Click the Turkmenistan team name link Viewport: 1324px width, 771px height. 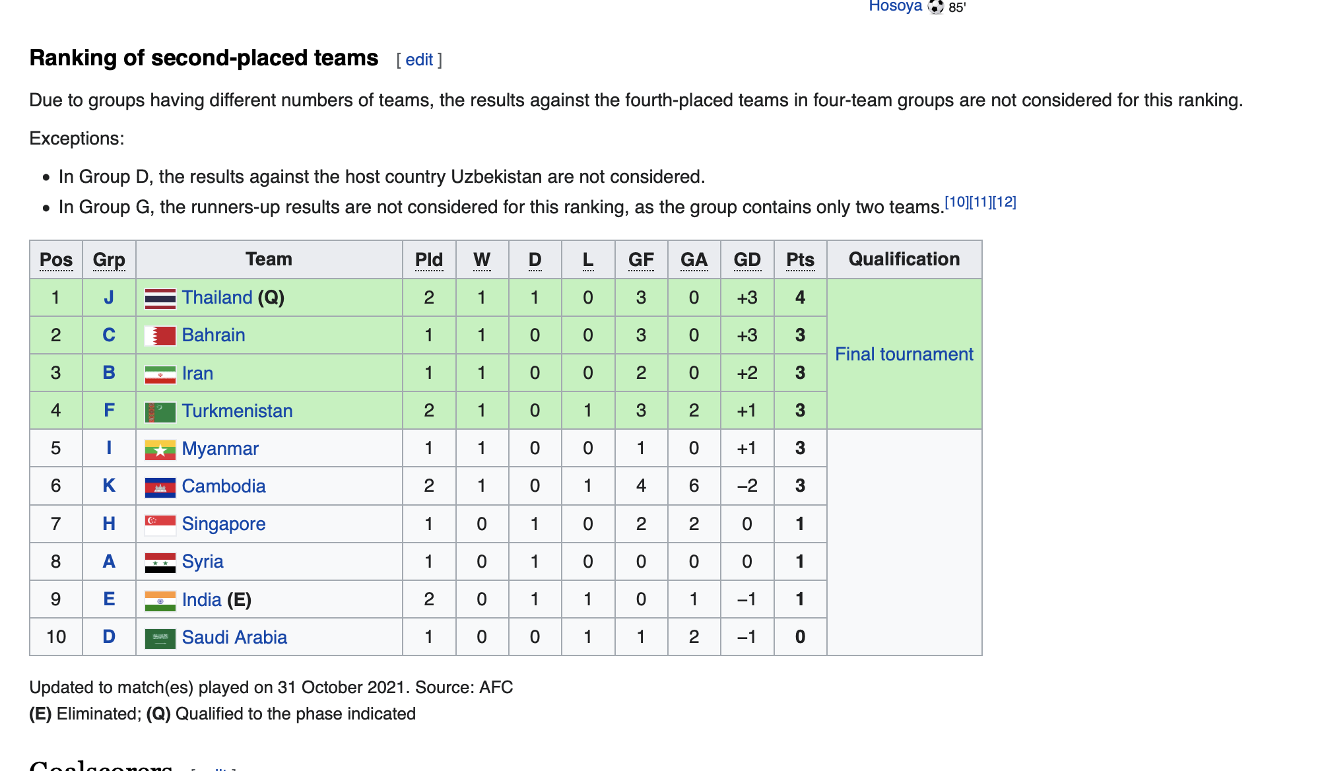click(237, 411)
